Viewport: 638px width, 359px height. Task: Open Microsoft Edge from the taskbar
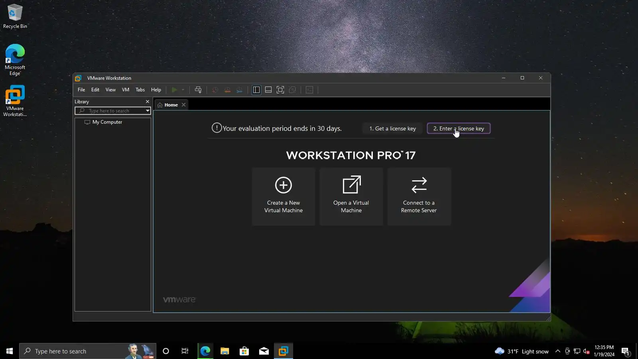point(205,351)
